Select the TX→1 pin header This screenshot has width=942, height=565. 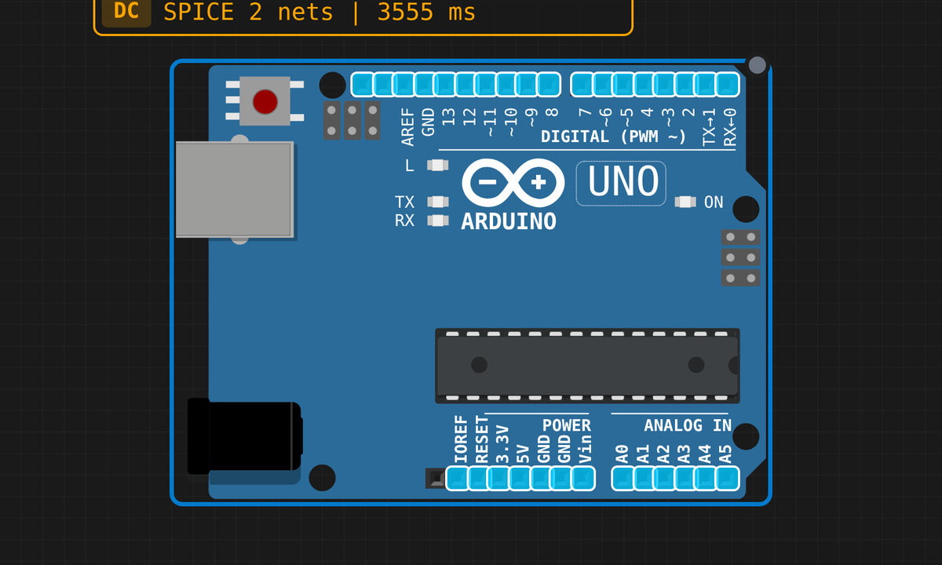click(705, 84)
